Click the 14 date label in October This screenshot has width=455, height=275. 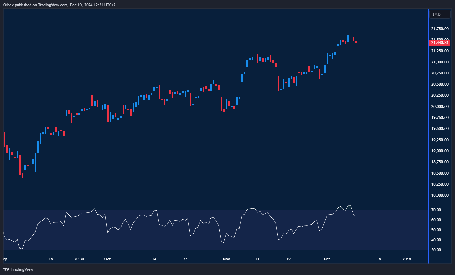(154, 259)
